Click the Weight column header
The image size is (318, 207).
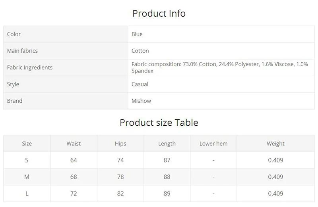pos(275,144)
